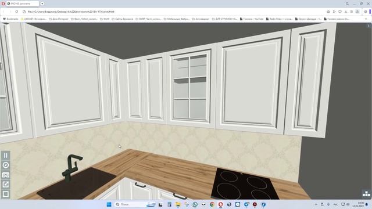
Task: Switch the keyboard language indicator РУС
Action: tap(335, 204)
